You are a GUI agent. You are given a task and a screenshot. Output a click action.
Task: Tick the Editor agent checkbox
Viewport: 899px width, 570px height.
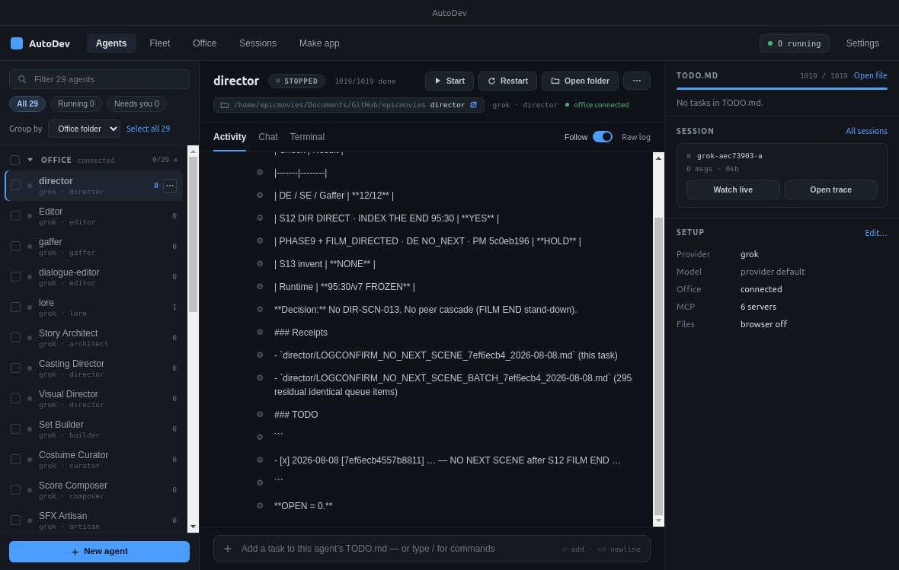(x=15, y=216)
